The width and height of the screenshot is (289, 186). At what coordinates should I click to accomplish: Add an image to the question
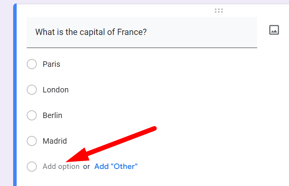274,30
